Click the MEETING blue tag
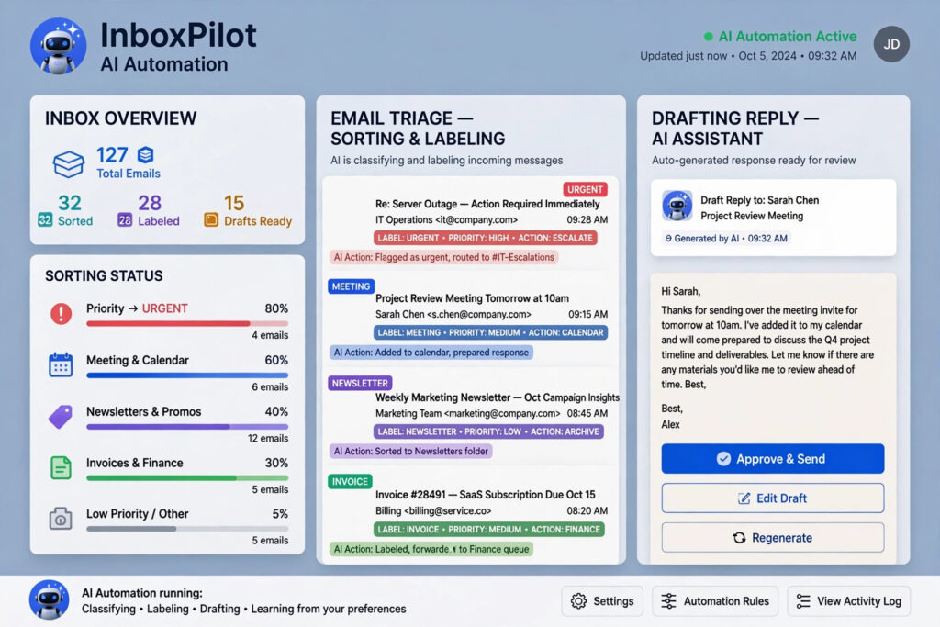The height and width of the screenshot is (627, 940). [x=351, y=286]
